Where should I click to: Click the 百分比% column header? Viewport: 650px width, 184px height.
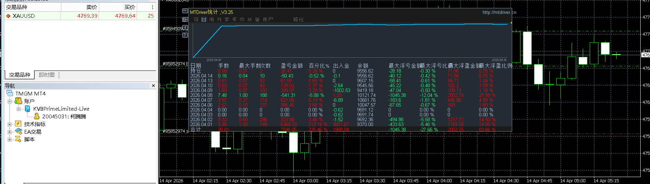pyautogui.click(x=319, y=66)
